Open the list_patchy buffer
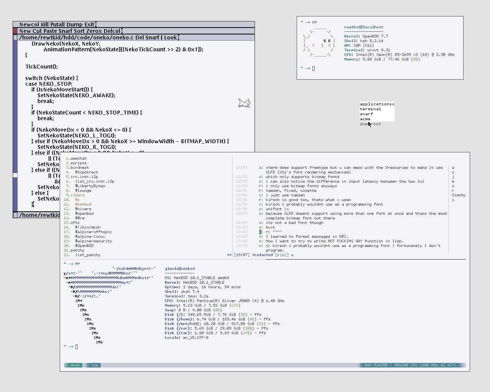 [x=88, y=255]
